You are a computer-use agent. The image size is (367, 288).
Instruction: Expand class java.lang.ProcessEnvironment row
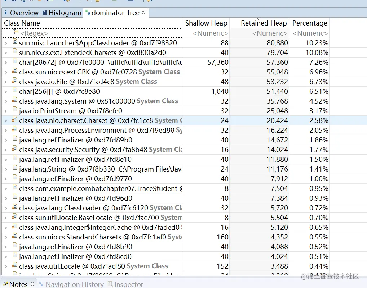[6, 131]
